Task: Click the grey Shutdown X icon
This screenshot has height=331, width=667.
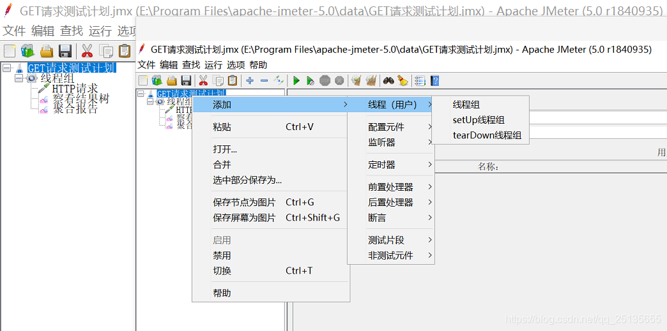Action: click(339, 80)
